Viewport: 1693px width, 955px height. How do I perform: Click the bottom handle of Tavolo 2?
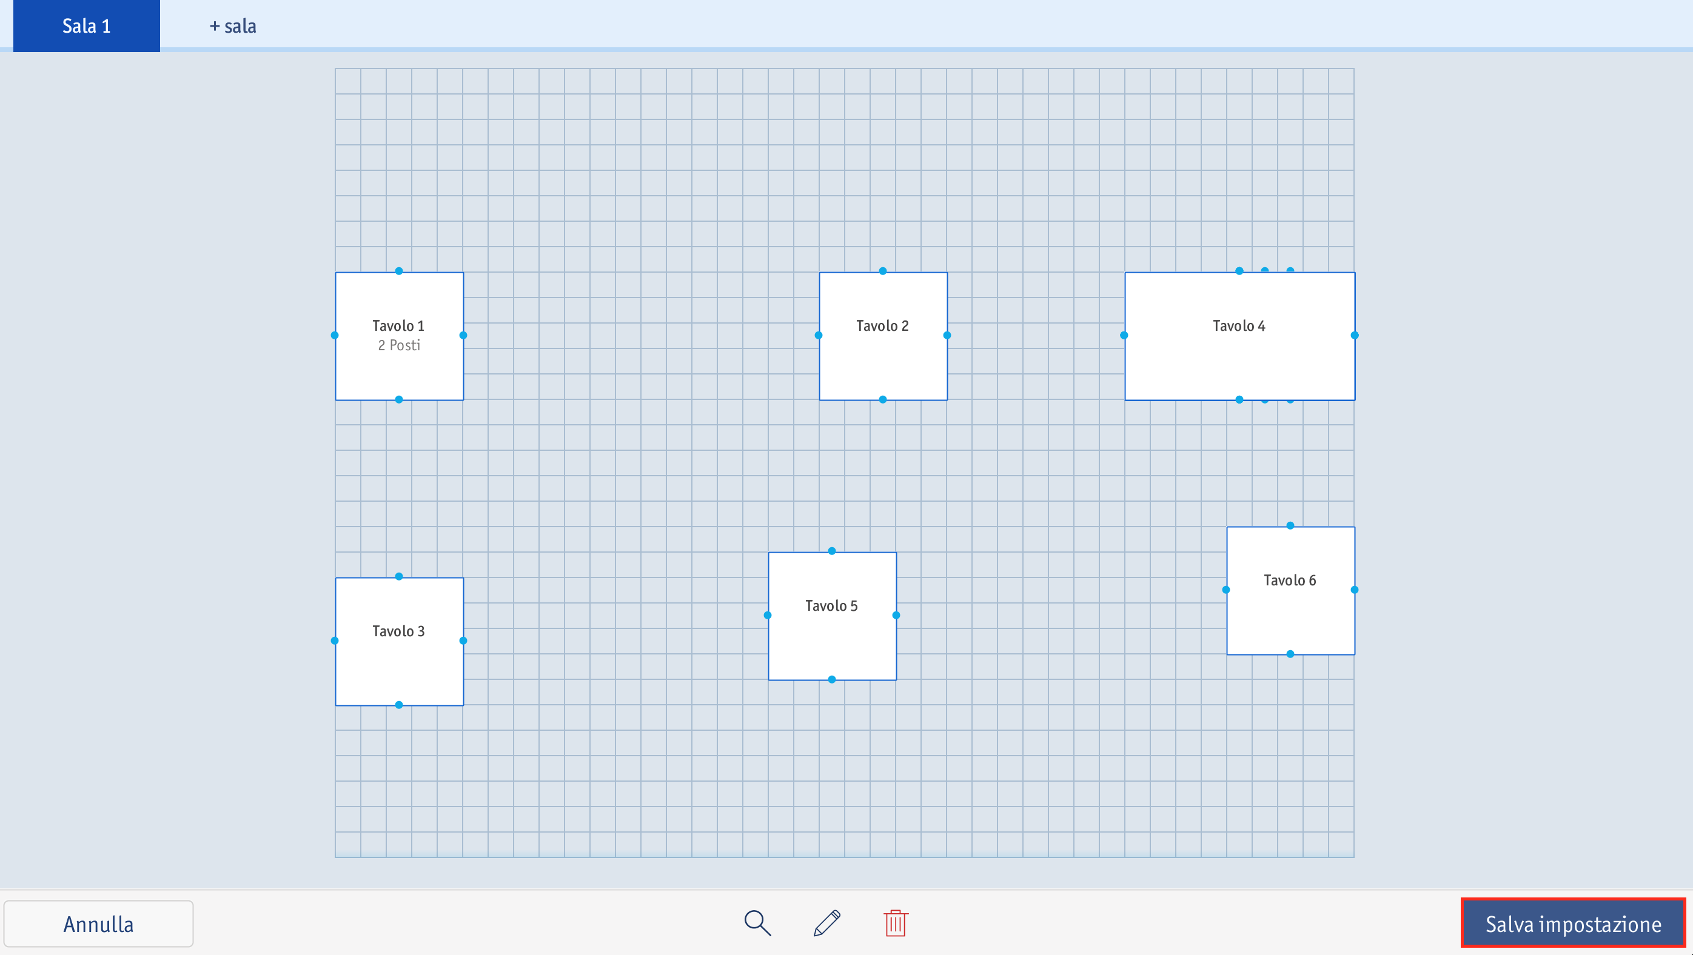click(883, 399)
